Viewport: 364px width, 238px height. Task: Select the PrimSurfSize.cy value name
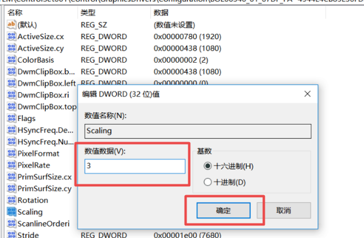[45, 189]
